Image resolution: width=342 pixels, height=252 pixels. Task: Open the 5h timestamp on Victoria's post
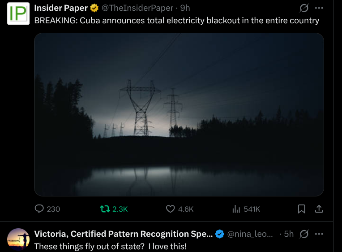(x=289, y=234)
